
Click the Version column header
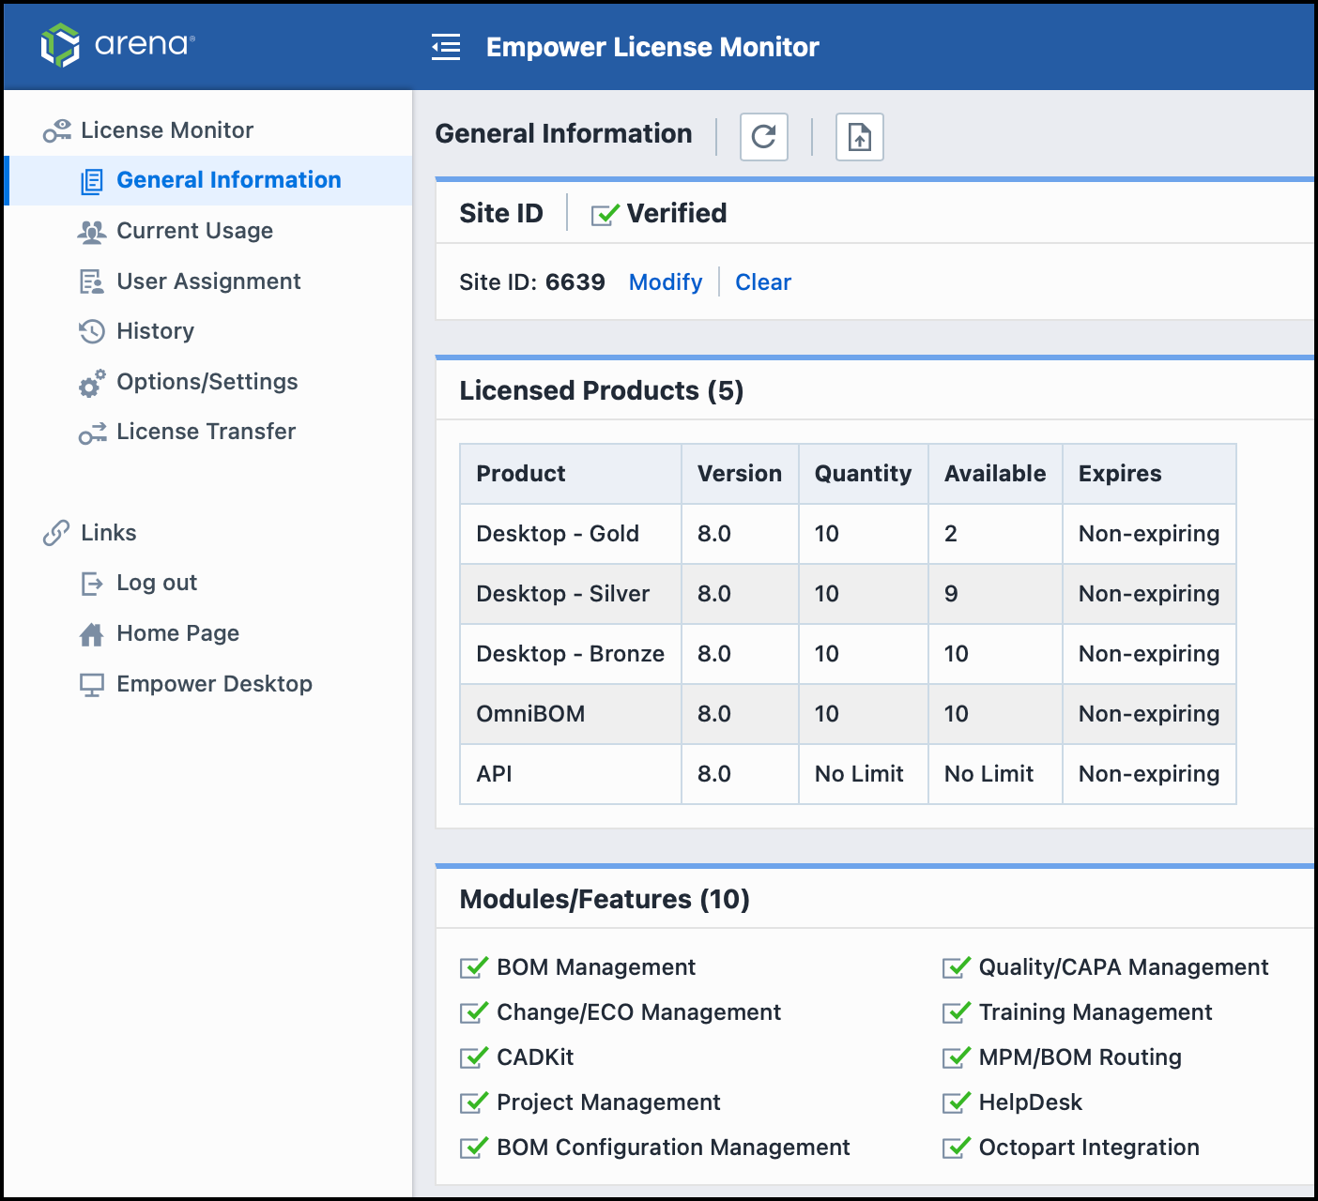point(740,474)
